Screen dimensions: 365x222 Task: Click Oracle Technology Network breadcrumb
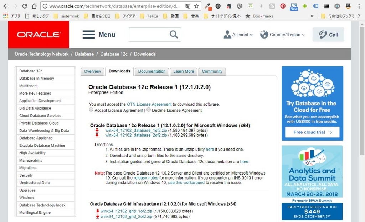[x=41, y=54]
